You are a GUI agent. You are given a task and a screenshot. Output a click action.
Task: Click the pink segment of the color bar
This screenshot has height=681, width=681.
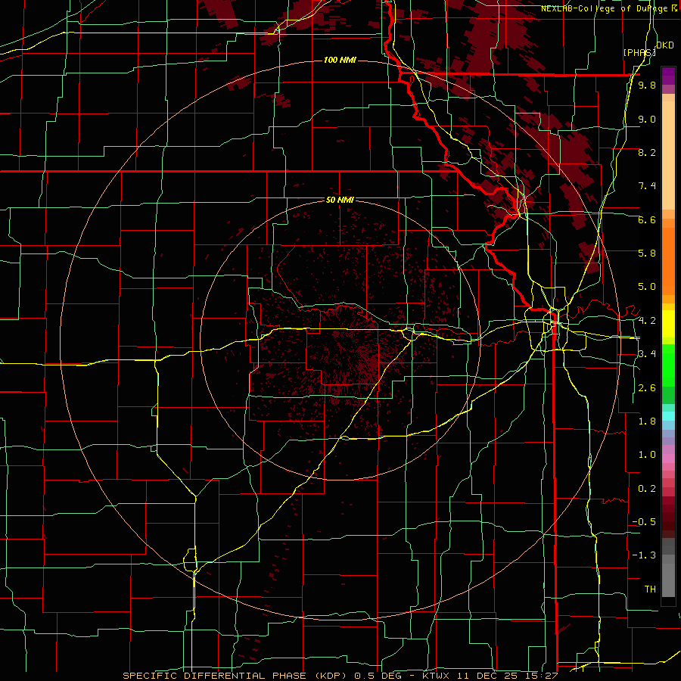pos(668,459)
